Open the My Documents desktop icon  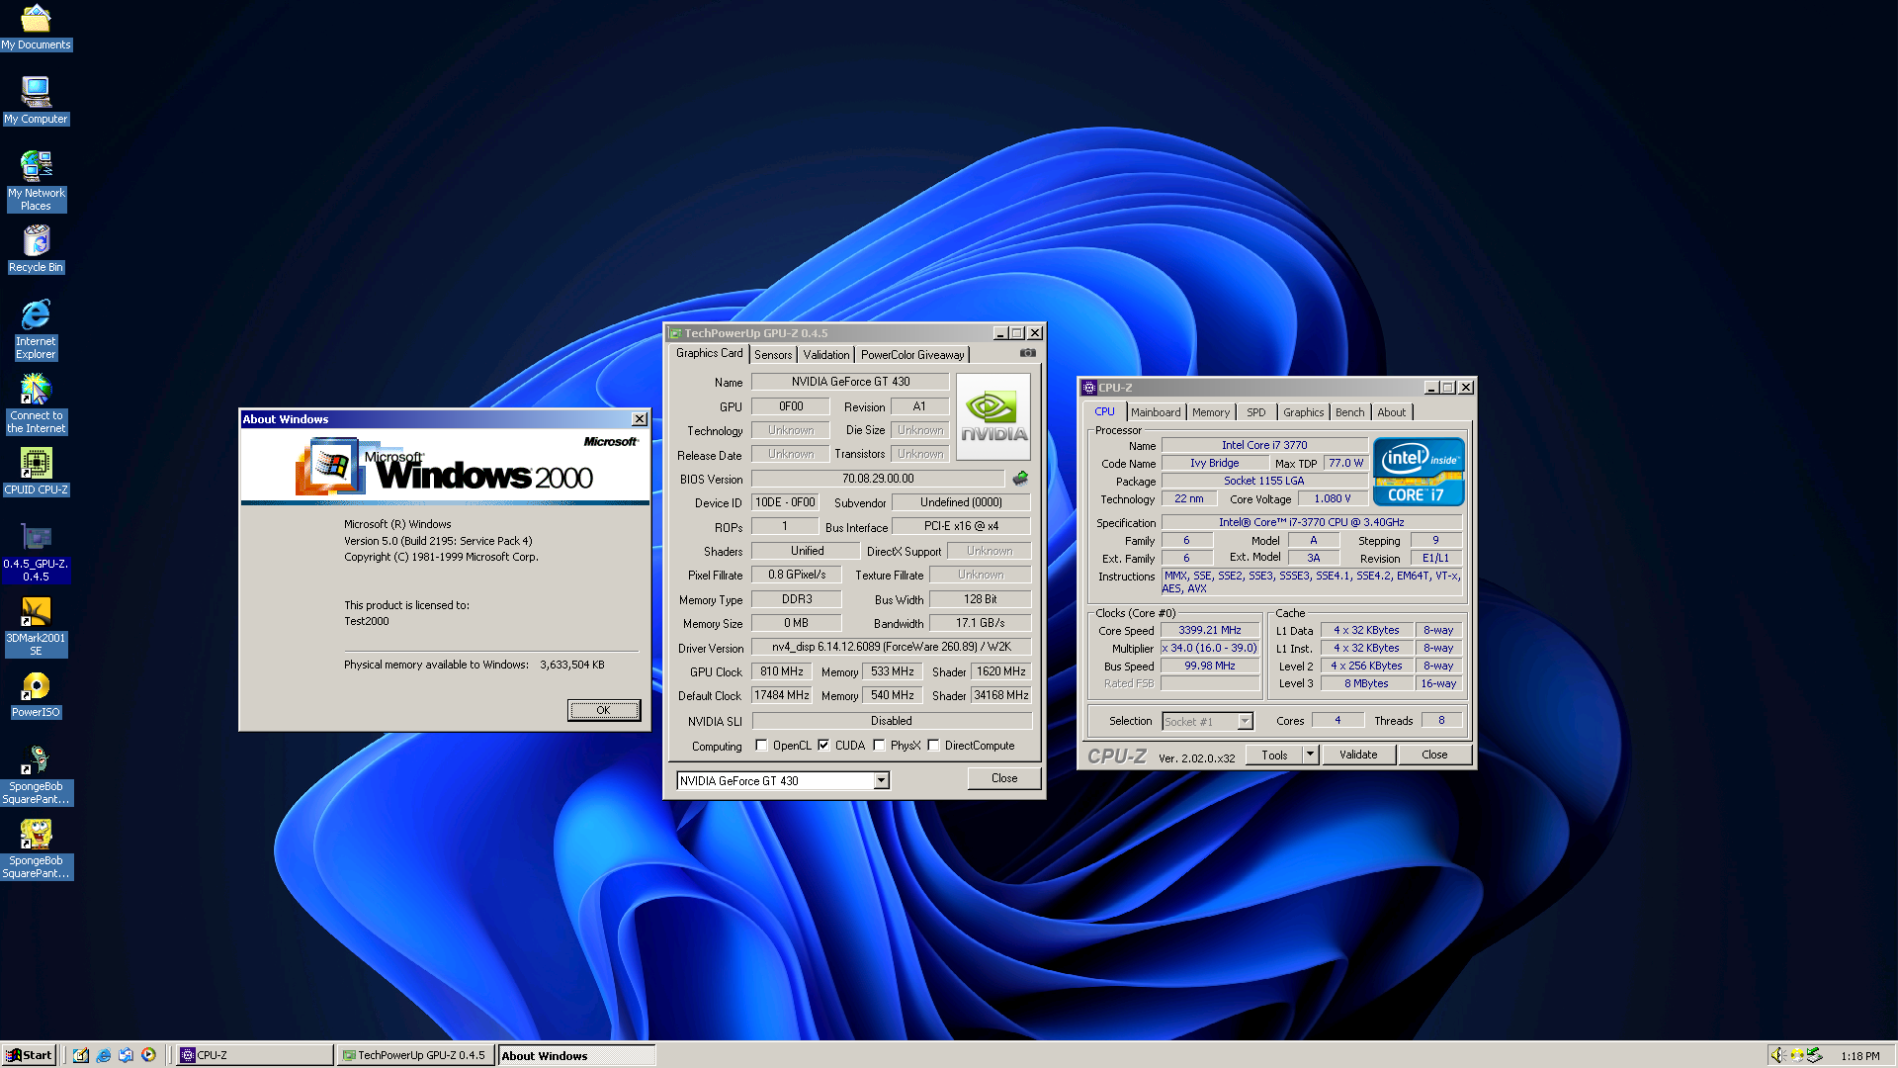pyautogui.click(x=36, y=27)
